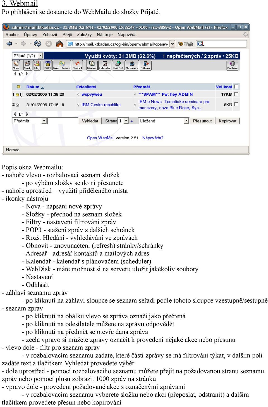Open Rozš. hledání advanced search icon

click(x=62, y=65)
